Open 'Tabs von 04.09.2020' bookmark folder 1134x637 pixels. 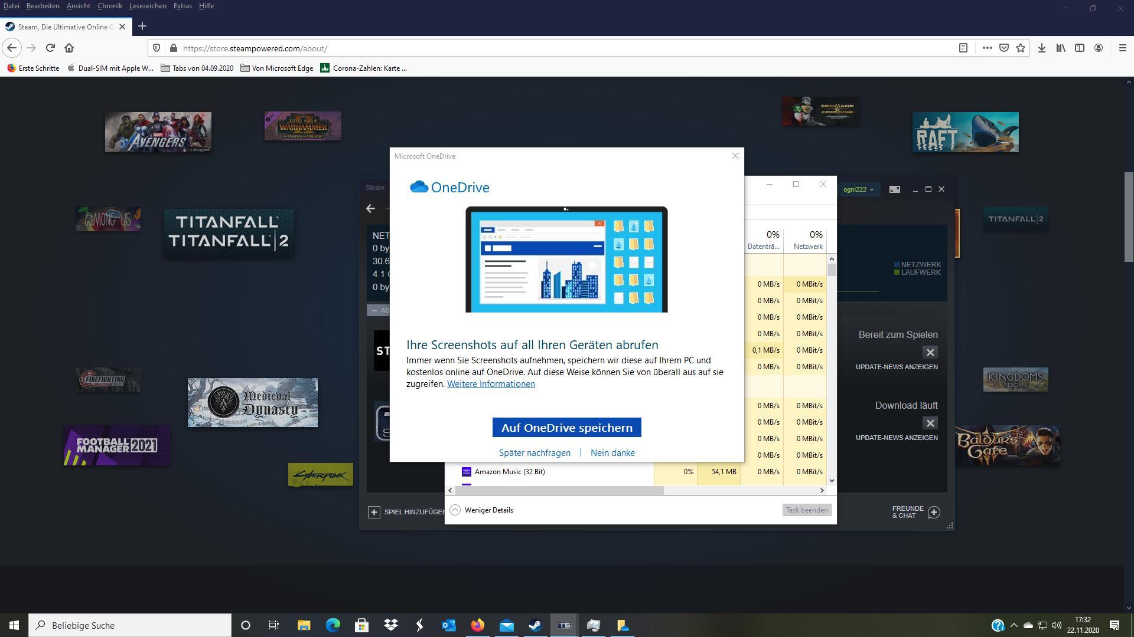tap(197, 68)
